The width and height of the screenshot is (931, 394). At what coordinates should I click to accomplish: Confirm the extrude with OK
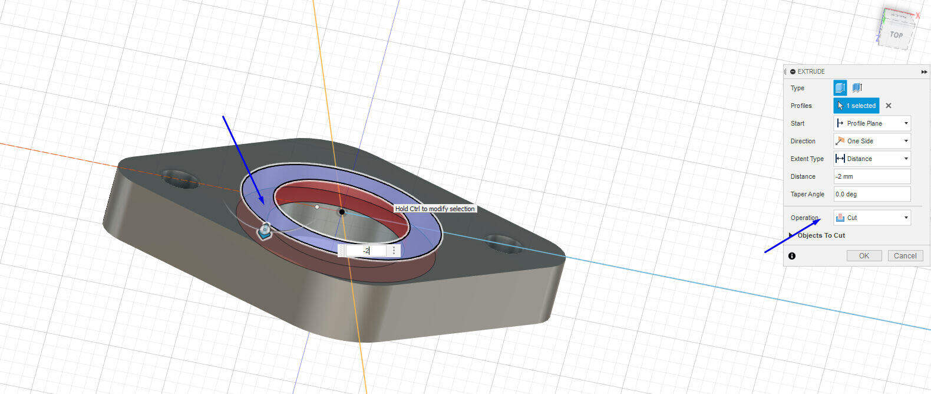[864, 255]
